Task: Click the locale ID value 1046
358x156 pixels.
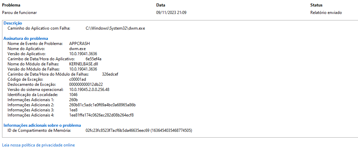Action: (73, 95)
